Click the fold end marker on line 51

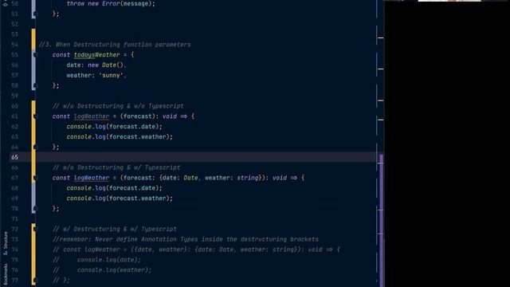(x=35, y=14)
